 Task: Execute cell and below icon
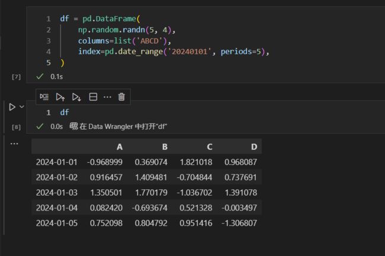click(76, 97)
